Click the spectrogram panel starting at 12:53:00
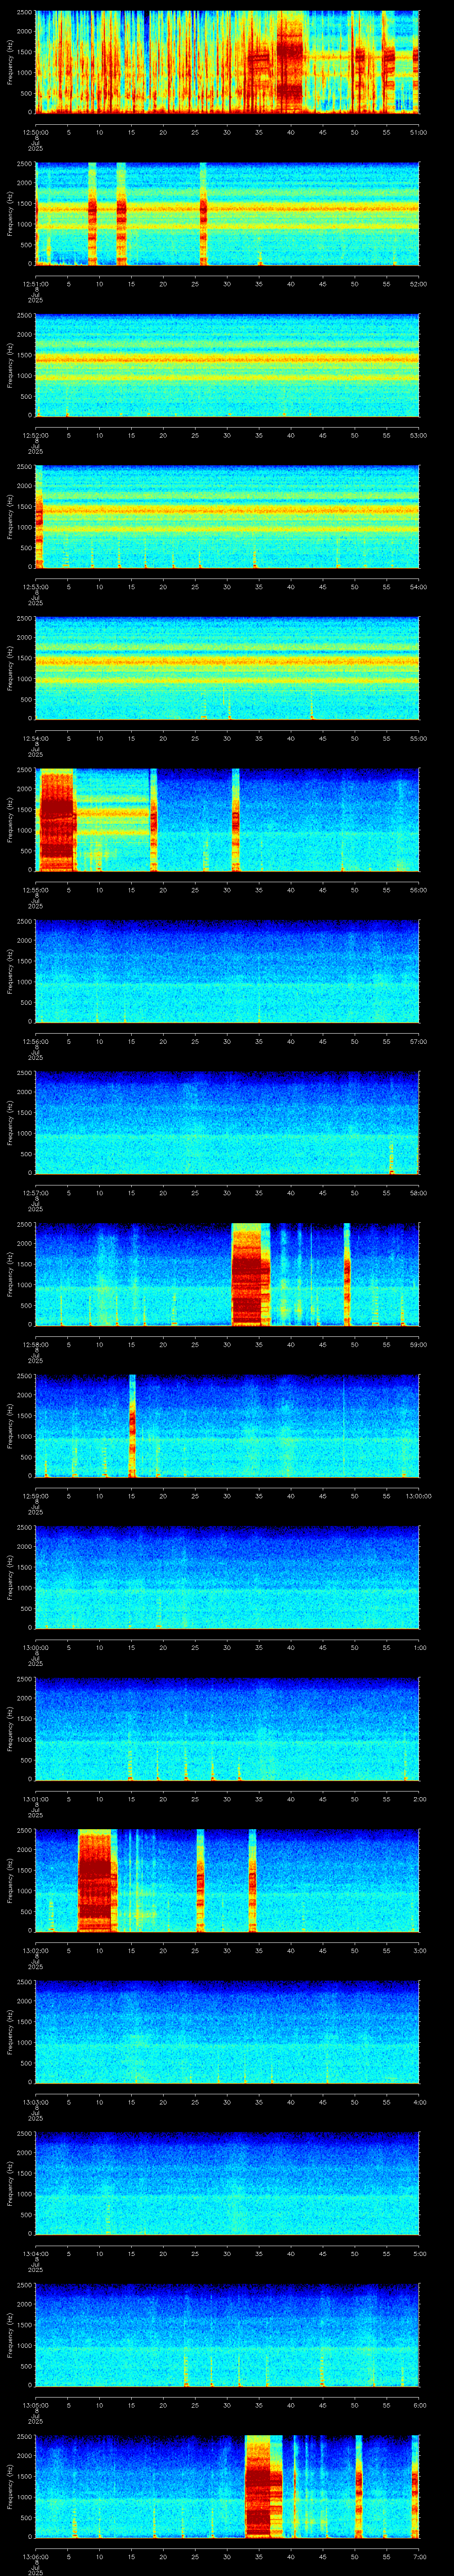 point(227,517)
